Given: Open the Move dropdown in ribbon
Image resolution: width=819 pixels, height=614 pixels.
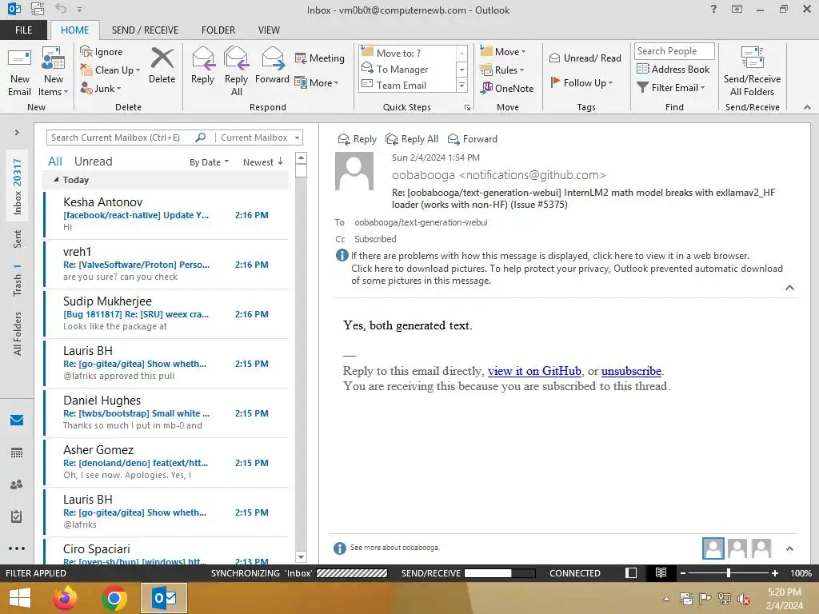Looking at the screenshot, I should pyautogui.click(x=503, y=52).
